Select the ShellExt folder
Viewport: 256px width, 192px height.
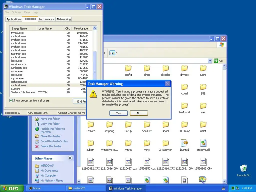147,127
